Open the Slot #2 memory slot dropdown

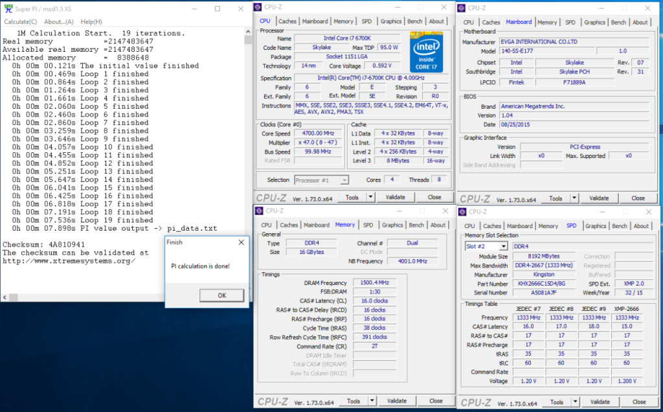tap(504, 246)
